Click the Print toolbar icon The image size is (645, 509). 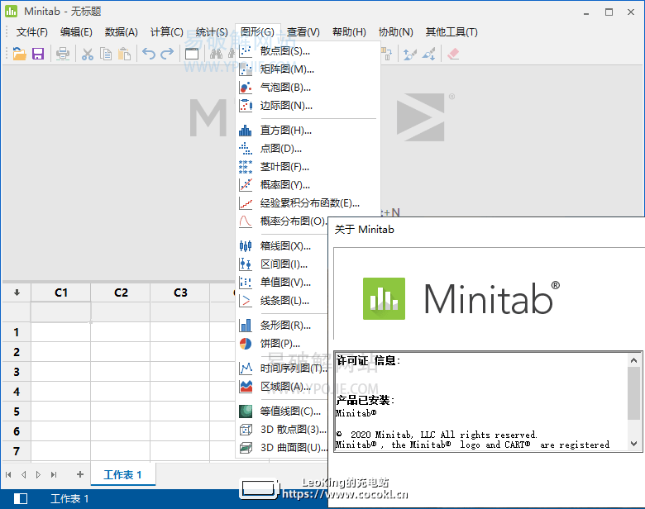63,54
